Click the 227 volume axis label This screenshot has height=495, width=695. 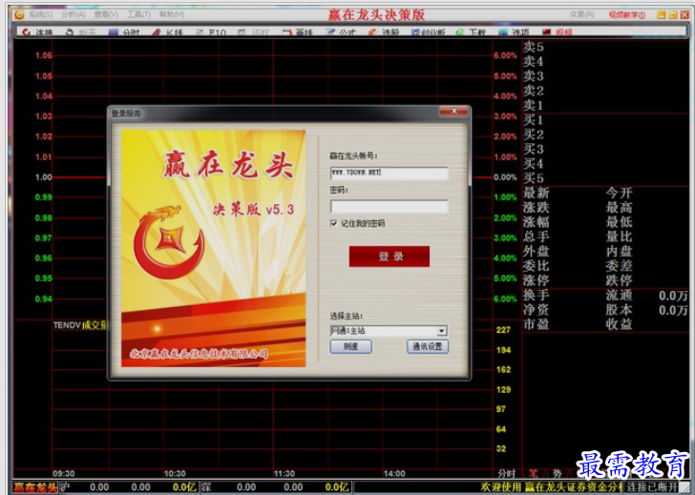pyautogui.click(x=503, y=330)
